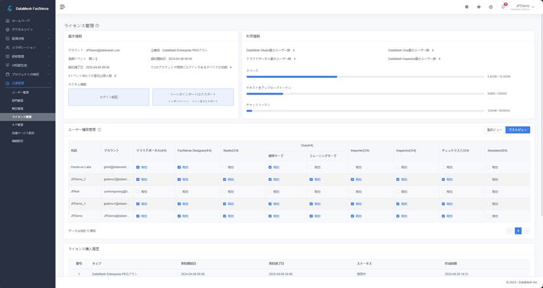
Task: Open the JPDemo account dropdown
Action: [x=523, y=7]
